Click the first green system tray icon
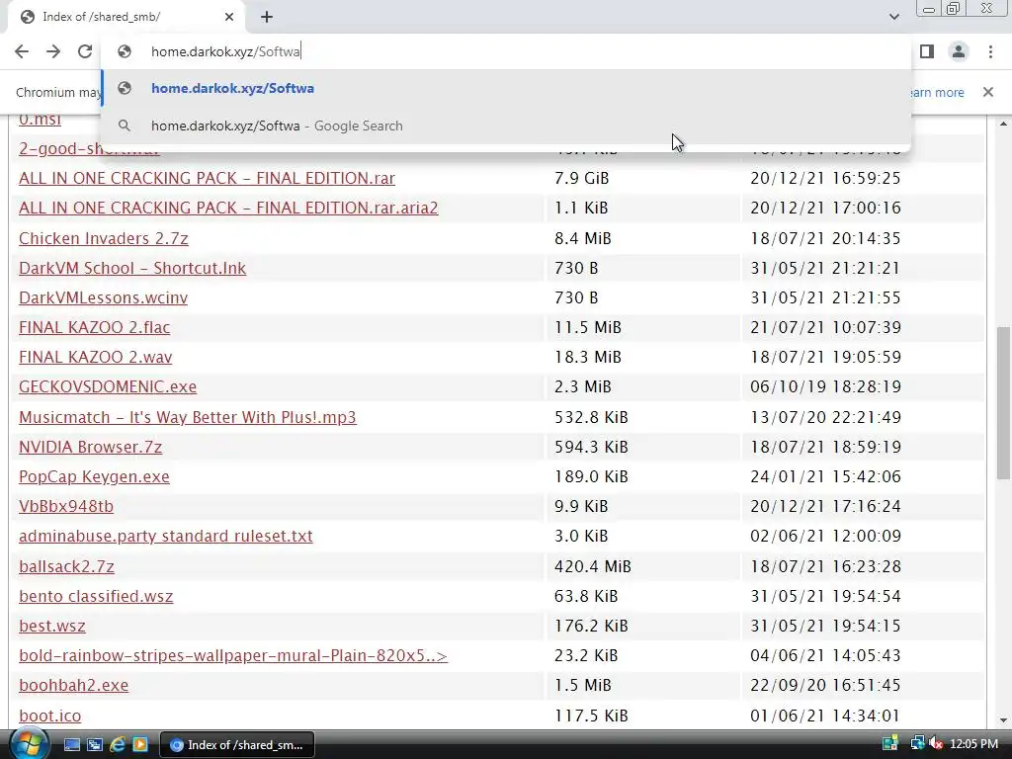 890,744
